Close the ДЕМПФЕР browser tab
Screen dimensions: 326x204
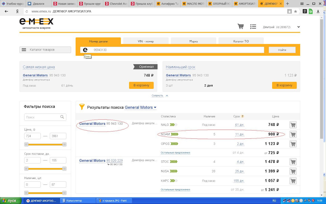(x=281, y=4)
